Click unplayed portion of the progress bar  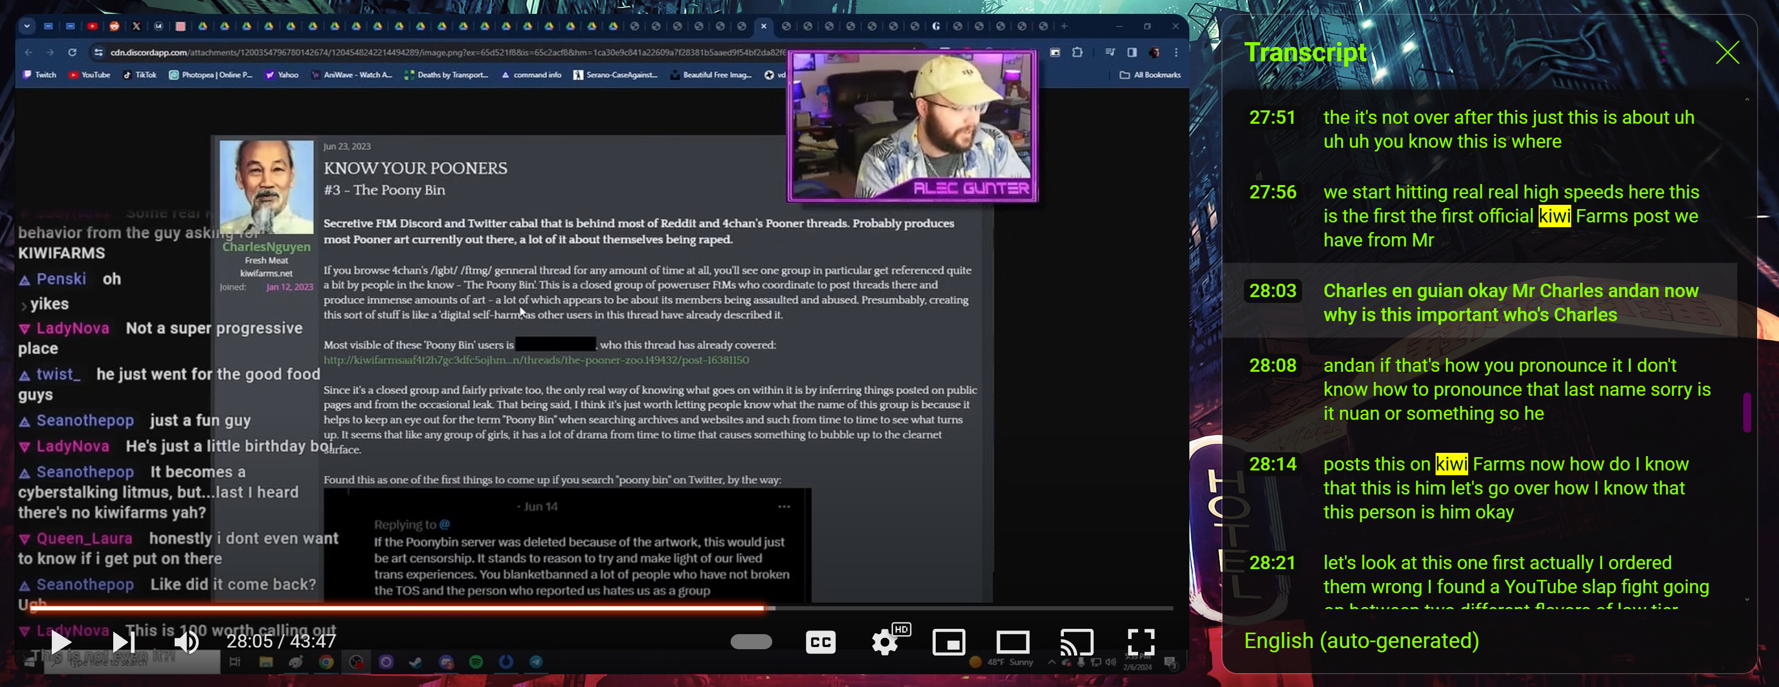(974, 609)
